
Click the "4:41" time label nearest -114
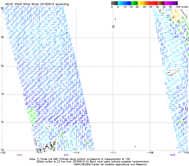(x=66, y=155)
